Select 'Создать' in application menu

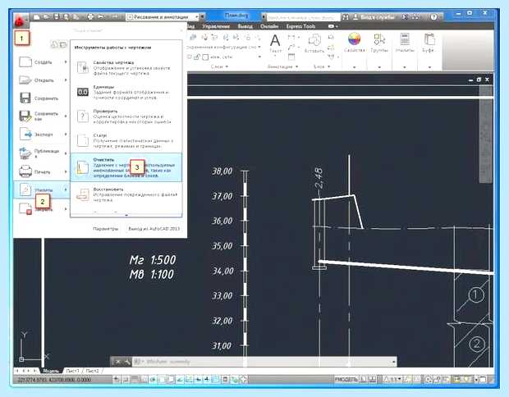(41, 62)
